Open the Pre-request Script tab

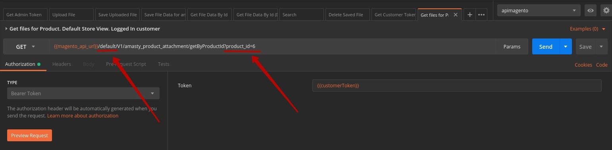(x=126, y=64)
